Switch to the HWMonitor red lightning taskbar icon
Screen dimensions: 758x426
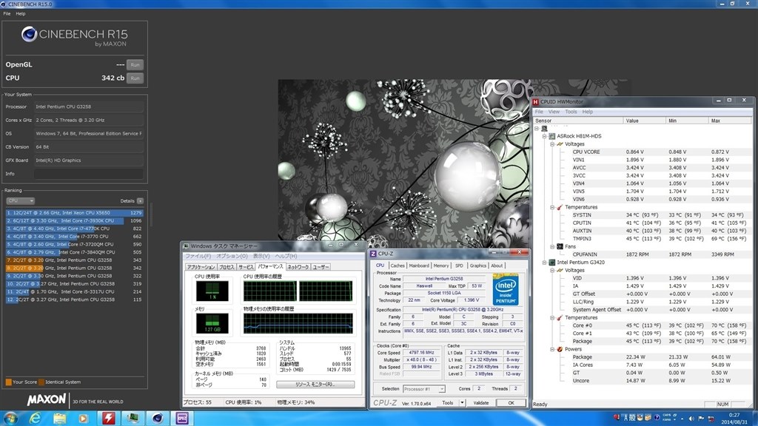pyautogui.click(x=108, y=418)
